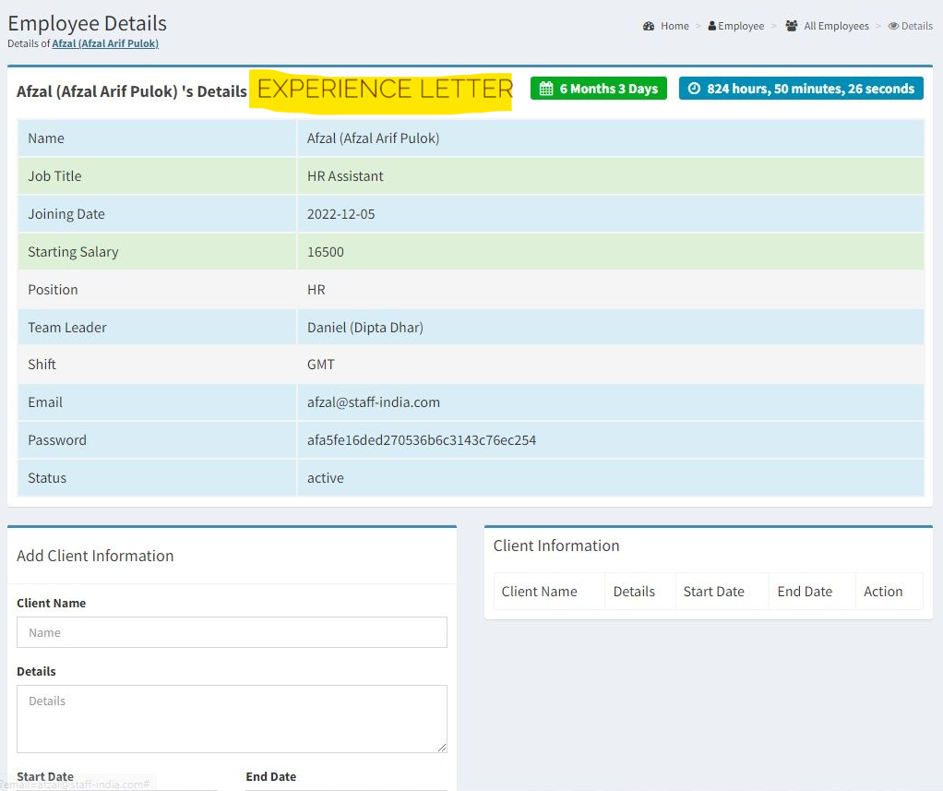Click the calendar icon in the green badge
The height and width of the screenshot is (791, 943).
pyautogui.click(x=546, y=89)
